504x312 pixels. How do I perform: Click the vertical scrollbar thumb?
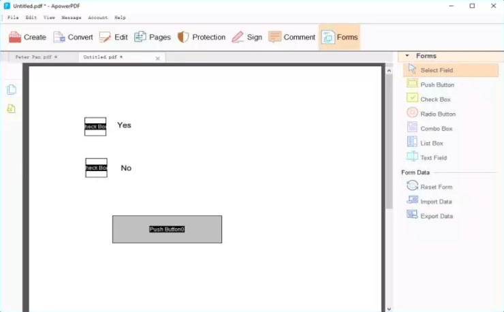coord(390,142)
